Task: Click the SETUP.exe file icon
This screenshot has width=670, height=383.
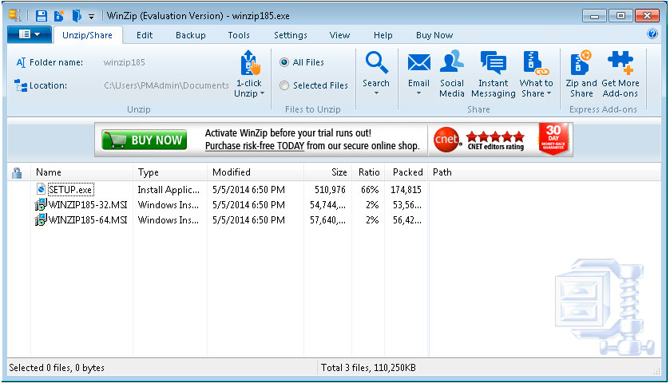Action: [x=41, y=189]
